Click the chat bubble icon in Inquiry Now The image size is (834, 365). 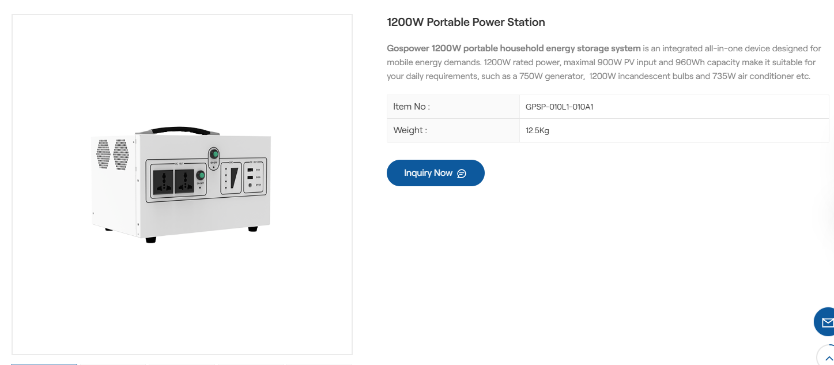(462, 174)
